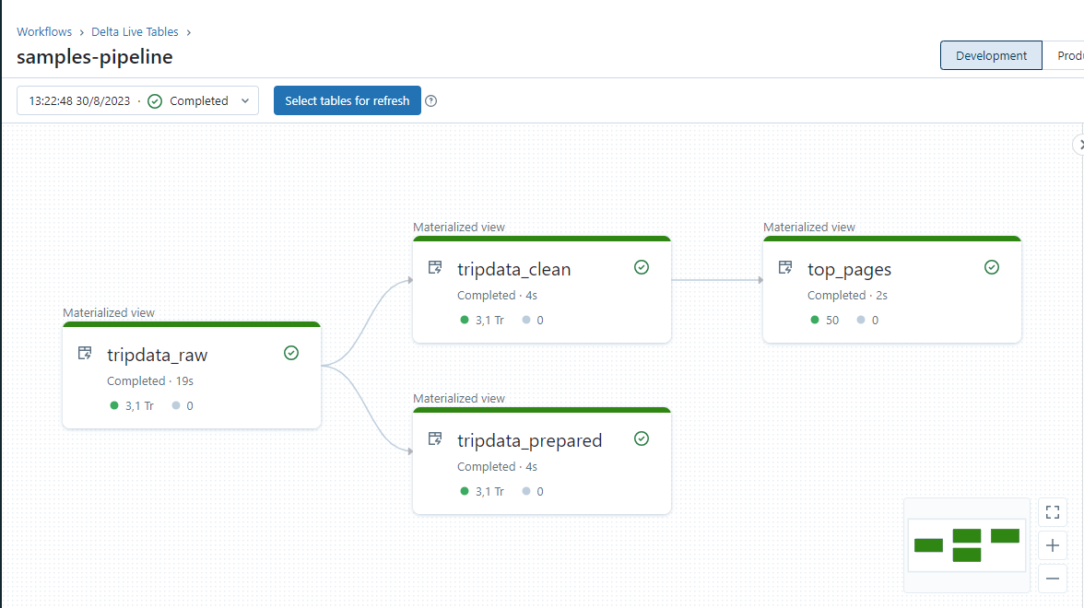Viewport: 1084px width, 608px height.
Task: Zoom out of the pipeline graph
Action: click(1053, 579)
